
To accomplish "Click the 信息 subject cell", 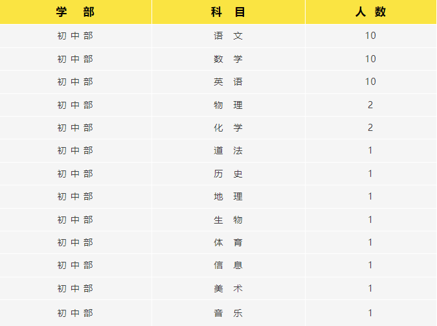I will (229, 265).
